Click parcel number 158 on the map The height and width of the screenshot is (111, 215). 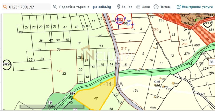211,73
